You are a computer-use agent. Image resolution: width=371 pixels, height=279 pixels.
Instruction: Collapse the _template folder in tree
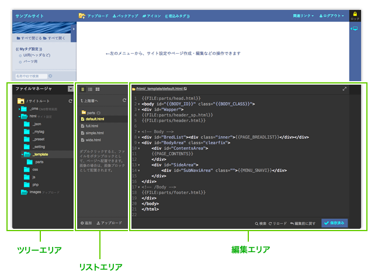(23, 154)
